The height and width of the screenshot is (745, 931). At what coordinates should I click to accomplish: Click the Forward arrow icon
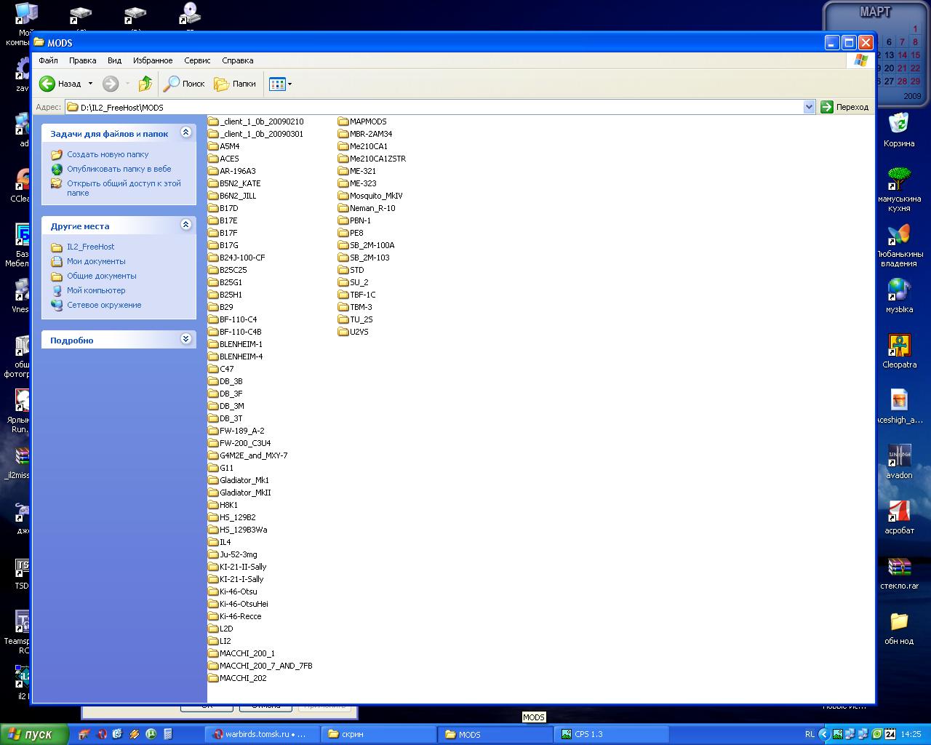[111, 84]
